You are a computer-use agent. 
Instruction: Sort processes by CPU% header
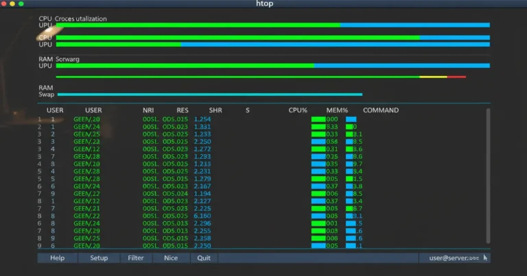[x=298, y=110]
